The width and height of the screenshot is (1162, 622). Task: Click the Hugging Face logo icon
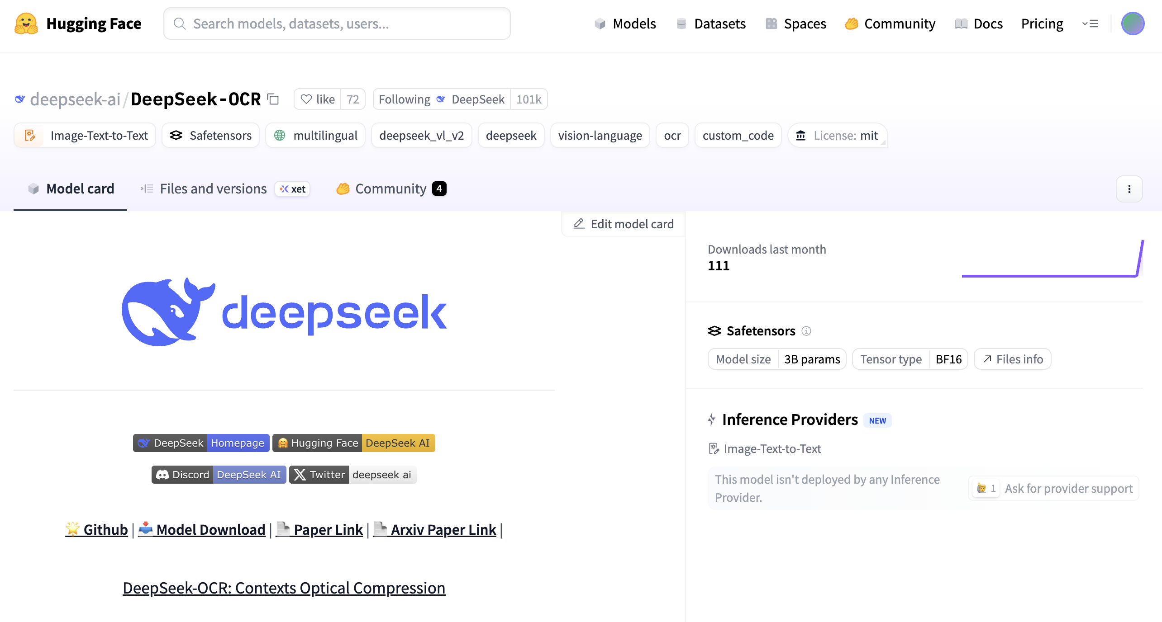coord(26,24)
